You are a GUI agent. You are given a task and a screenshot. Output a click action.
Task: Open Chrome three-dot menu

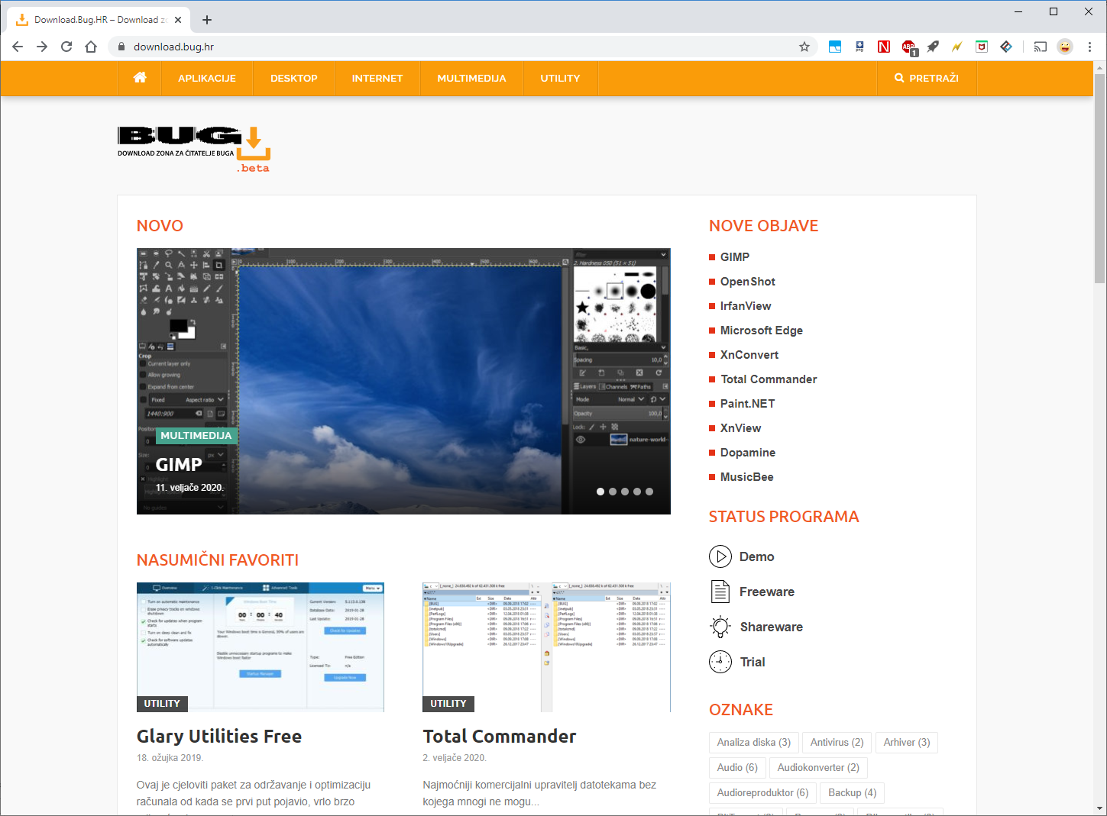point(1089,47)
